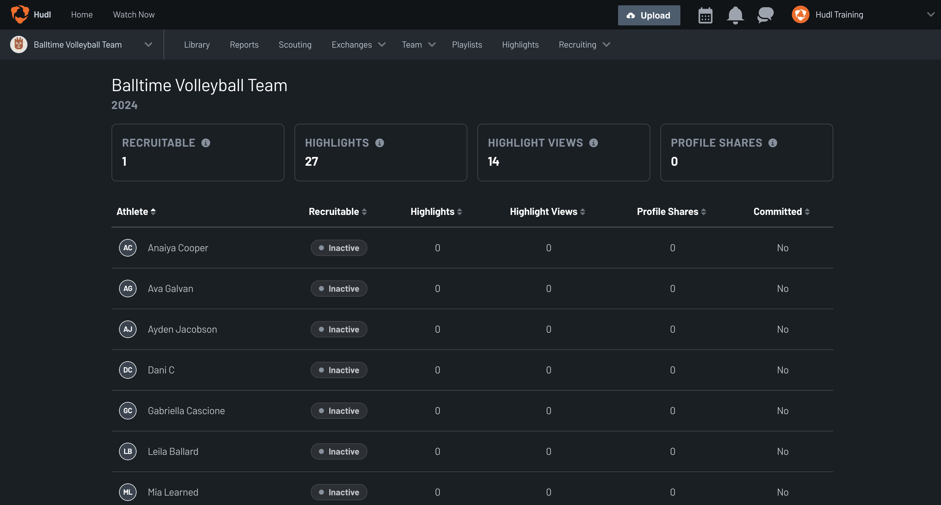Viewport: 941px width, 505px height.
Task: Click the Balltime Volleyball Team logo avatar
Action: pyautogui.click(x=18, y=44)
